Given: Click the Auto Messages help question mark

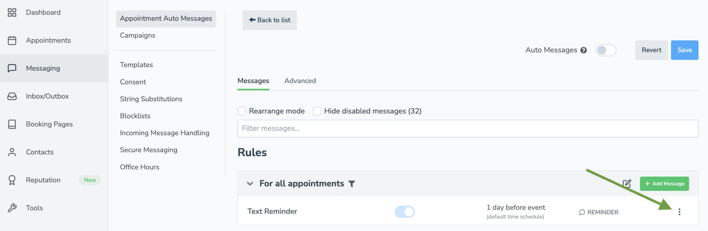Looking at the screenshot, I should coord(584,50).
